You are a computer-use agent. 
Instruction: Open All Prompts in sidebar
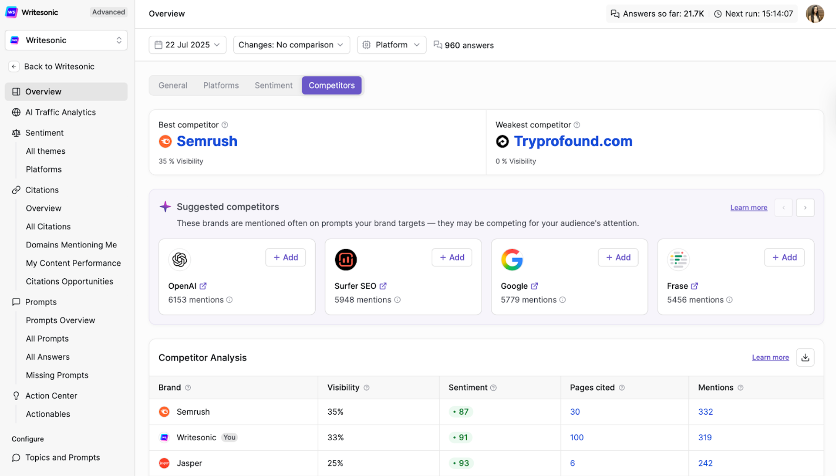(x=47, y=338)
